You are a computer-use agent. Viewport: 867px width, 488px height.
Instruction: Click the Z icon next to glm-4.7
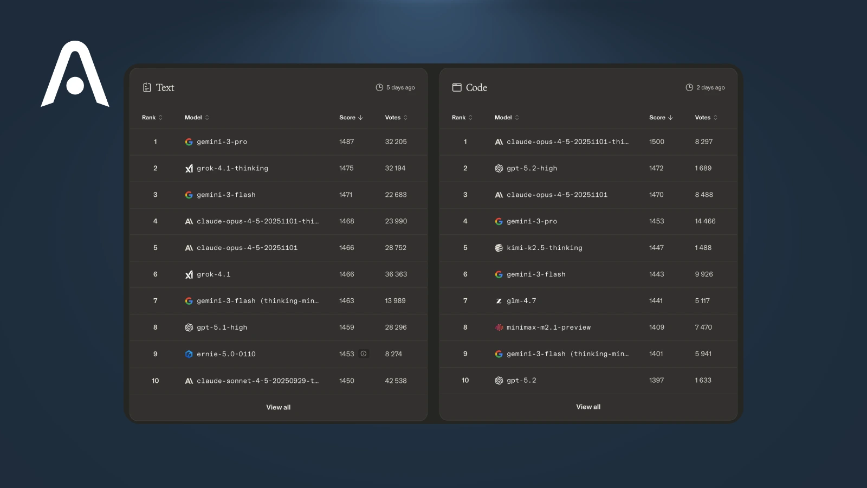pyautogui.click(x=499, y=301)
